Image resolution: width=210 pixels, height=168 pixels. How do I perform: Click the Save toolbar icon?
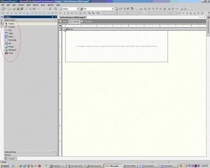(18, 9)
